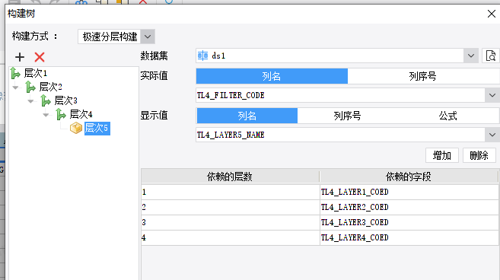Click the layer number 4 cell

coord(231,238)
